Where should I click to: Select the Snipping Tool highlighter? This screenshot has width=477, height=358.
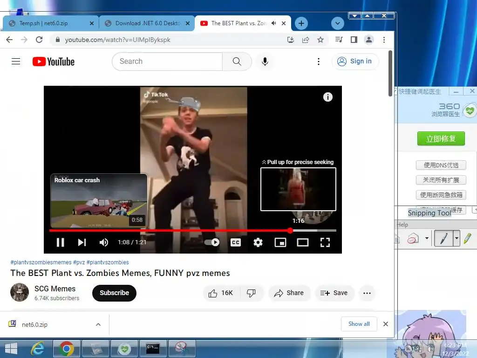click(468, 238)
